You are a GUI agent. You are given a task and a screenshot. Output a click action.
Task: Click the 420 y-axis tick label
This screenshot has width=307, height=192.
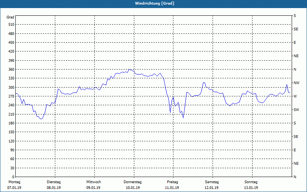12,51
